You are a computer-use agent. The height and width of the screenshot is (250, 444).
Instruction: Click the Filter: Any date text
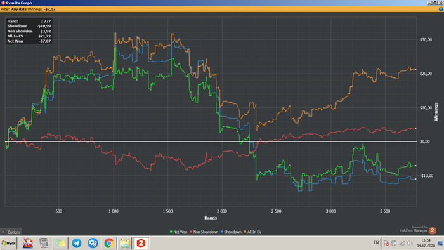click(x=13, y=9)
